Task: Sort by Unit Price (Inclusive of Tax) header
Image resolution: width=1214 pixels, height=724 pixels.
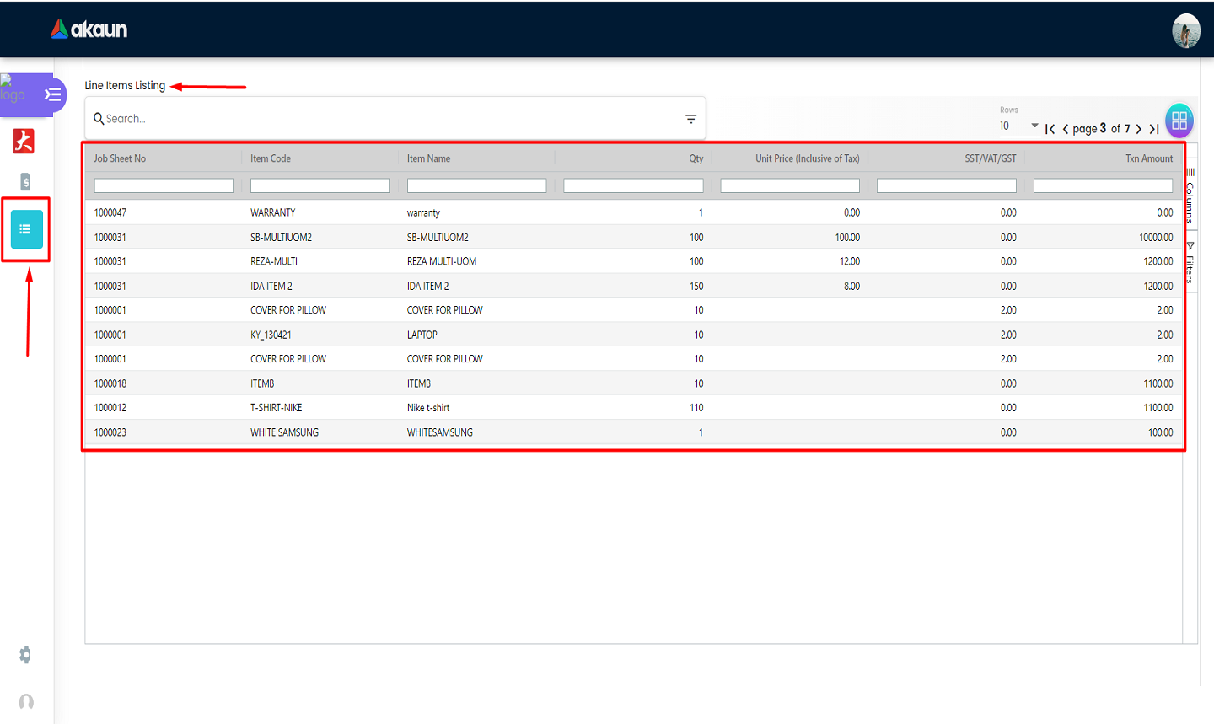Action: coord(808,158)
